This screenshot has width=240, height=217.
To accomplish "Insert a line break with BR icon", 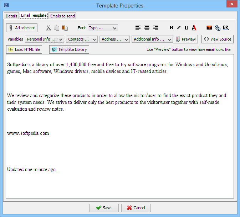I will coord(226,28).
